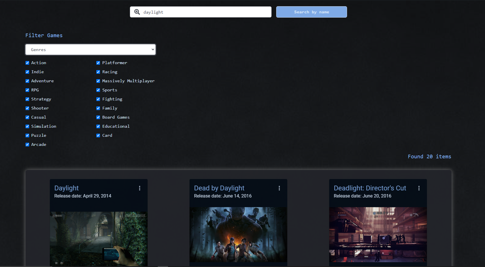Click the magnifier icon in search box

(137, 12)
